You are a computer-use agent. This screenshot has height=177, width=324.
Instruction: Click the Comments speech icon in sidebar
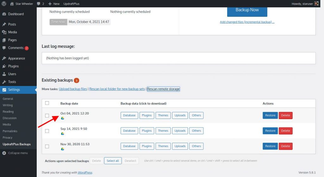tap(4, 48)
